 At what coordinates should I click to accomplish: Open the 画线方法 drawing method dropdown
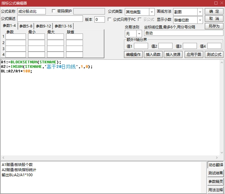pyautogui.click(x=200, y=12)
